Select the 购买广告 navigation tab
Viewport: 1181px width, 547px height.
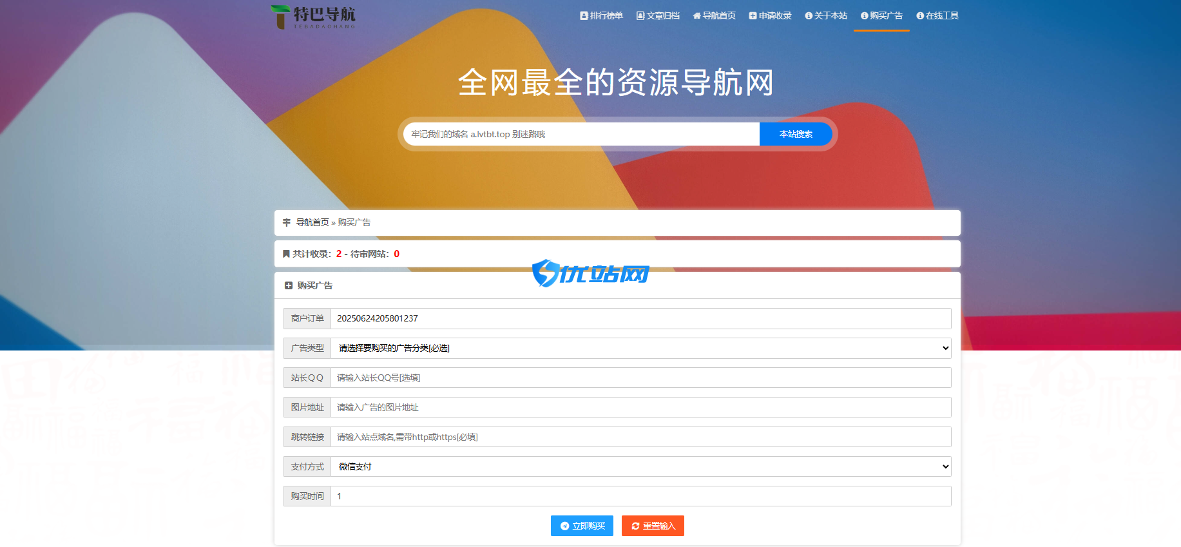click(x=881, y=15)
